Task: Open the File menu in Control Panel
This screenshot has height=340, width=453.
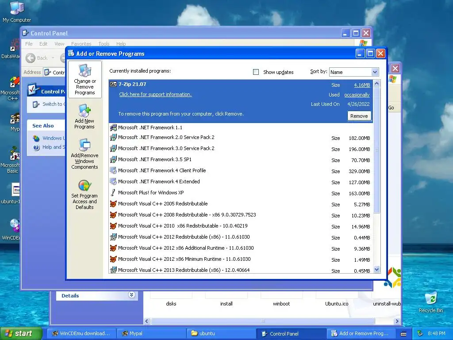Action: 29,44
